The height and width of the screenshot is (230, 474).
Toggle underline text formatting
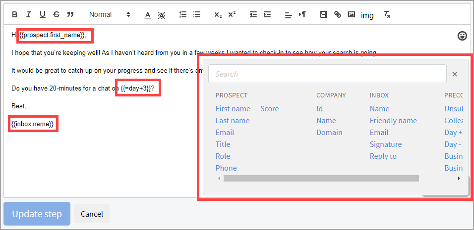42,14
